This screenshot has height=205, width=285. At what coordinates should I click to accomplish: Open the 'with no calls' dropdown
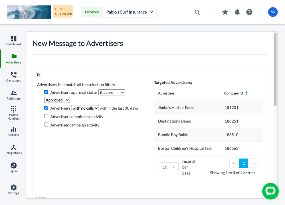pos(85,108)
